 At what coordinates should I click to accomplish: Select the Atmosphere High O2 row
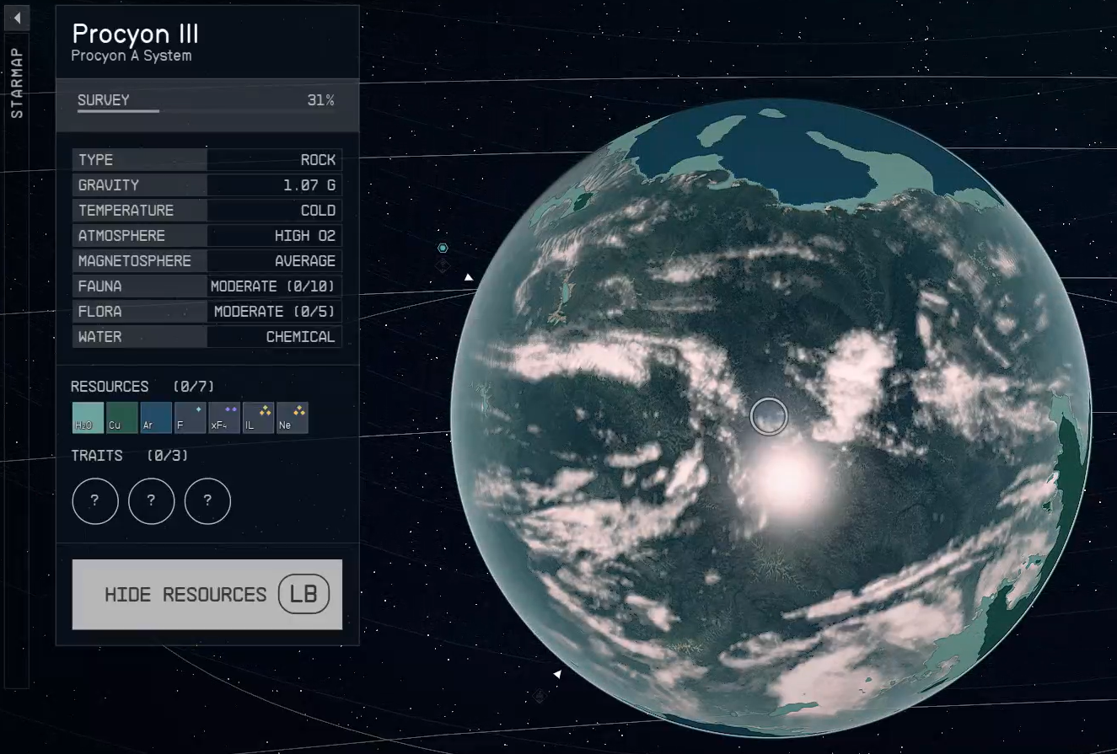[207, 236]
